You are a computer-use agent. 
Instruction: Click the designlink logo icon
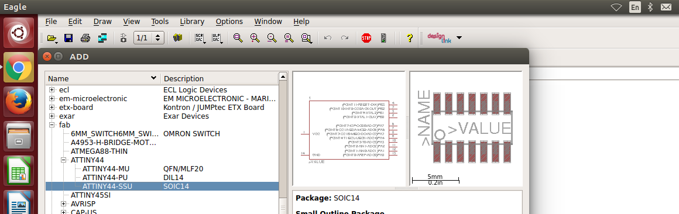440,38
